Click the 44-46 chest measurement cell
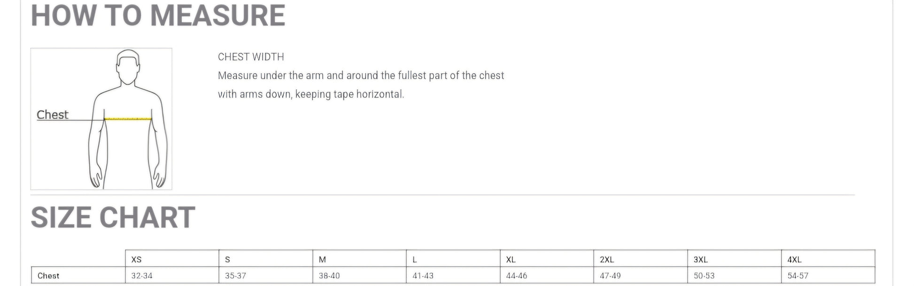This screenshot has width=914, height=286. [516, 276]
